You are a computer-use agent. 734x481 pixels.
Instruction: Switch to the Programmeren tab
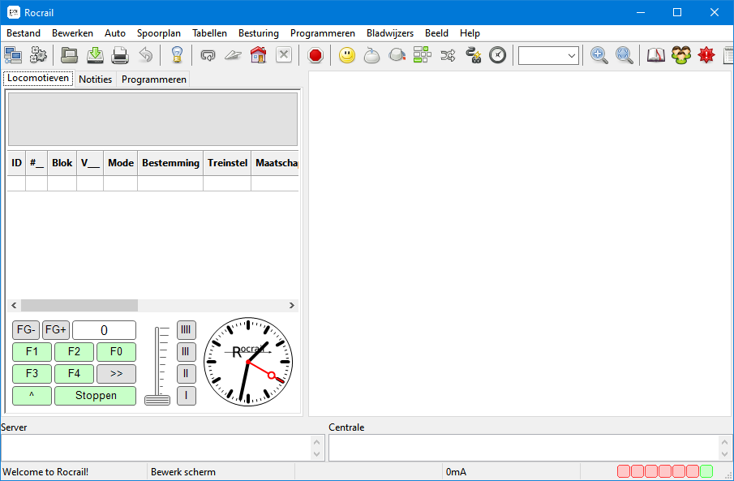pyautogui.click(x=154, y=79)
